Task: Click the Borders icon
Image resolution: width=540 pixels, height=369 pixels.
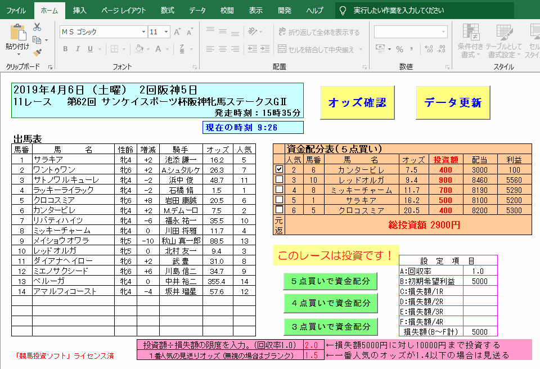Action: click(x=115, y=49)
